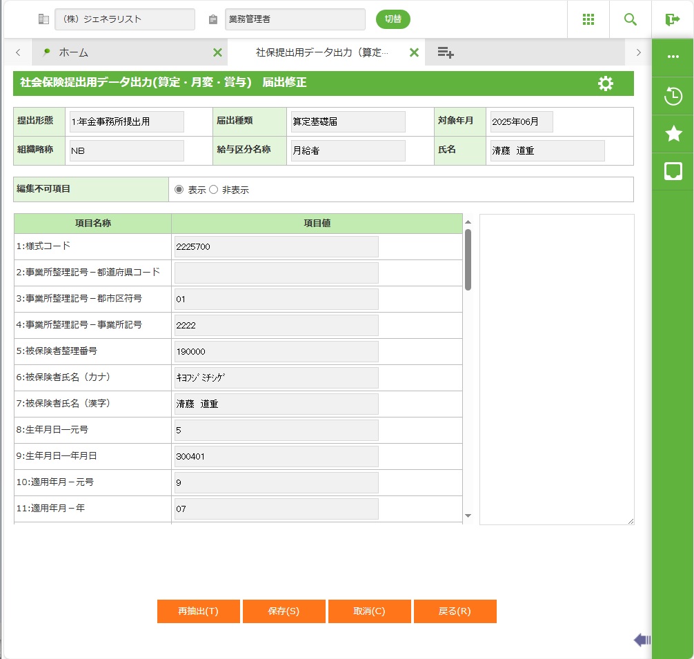Open the inbox tray icon in sidebar
The width and height of the screenshot is (694, 659).
tap(673, 171)
